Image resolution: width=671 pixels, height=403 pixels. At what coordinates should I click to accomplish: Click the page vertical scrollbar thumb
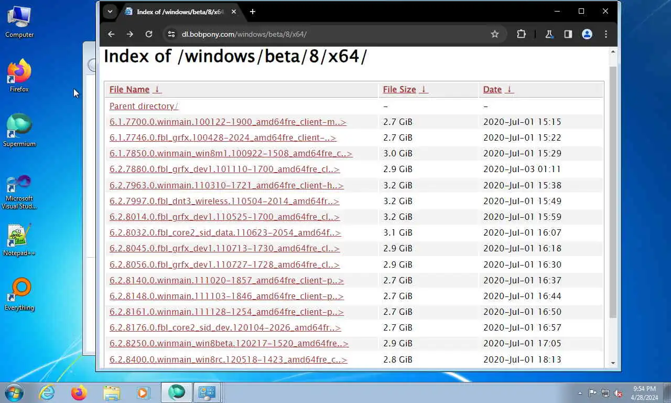coord(613,192)
